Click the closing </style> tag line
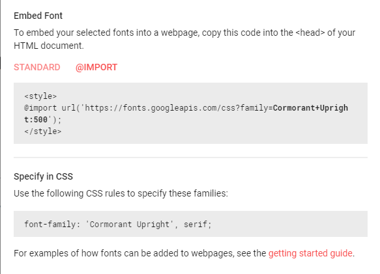The height and width of the screenshot is (274, 380). coord(43,131)
